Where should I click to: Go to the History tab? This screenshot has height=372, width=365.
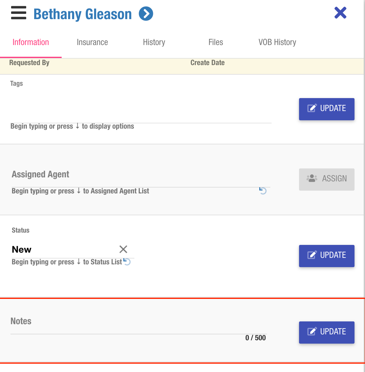154,42
